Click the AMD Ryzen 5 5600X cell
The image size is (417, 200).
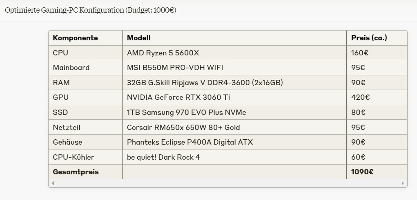click(x=234, y=53)
